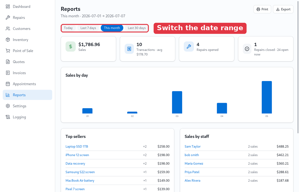Click the sales bar for day 04
The height and width of the screenshot is (192, 299).
222,108
